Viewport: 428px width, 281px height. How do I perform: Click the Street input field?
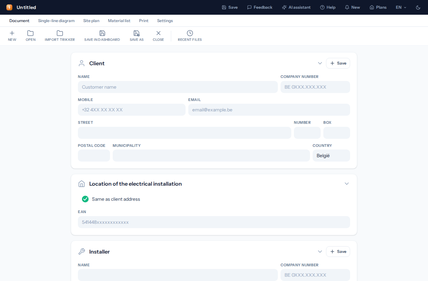click(185, 133)
